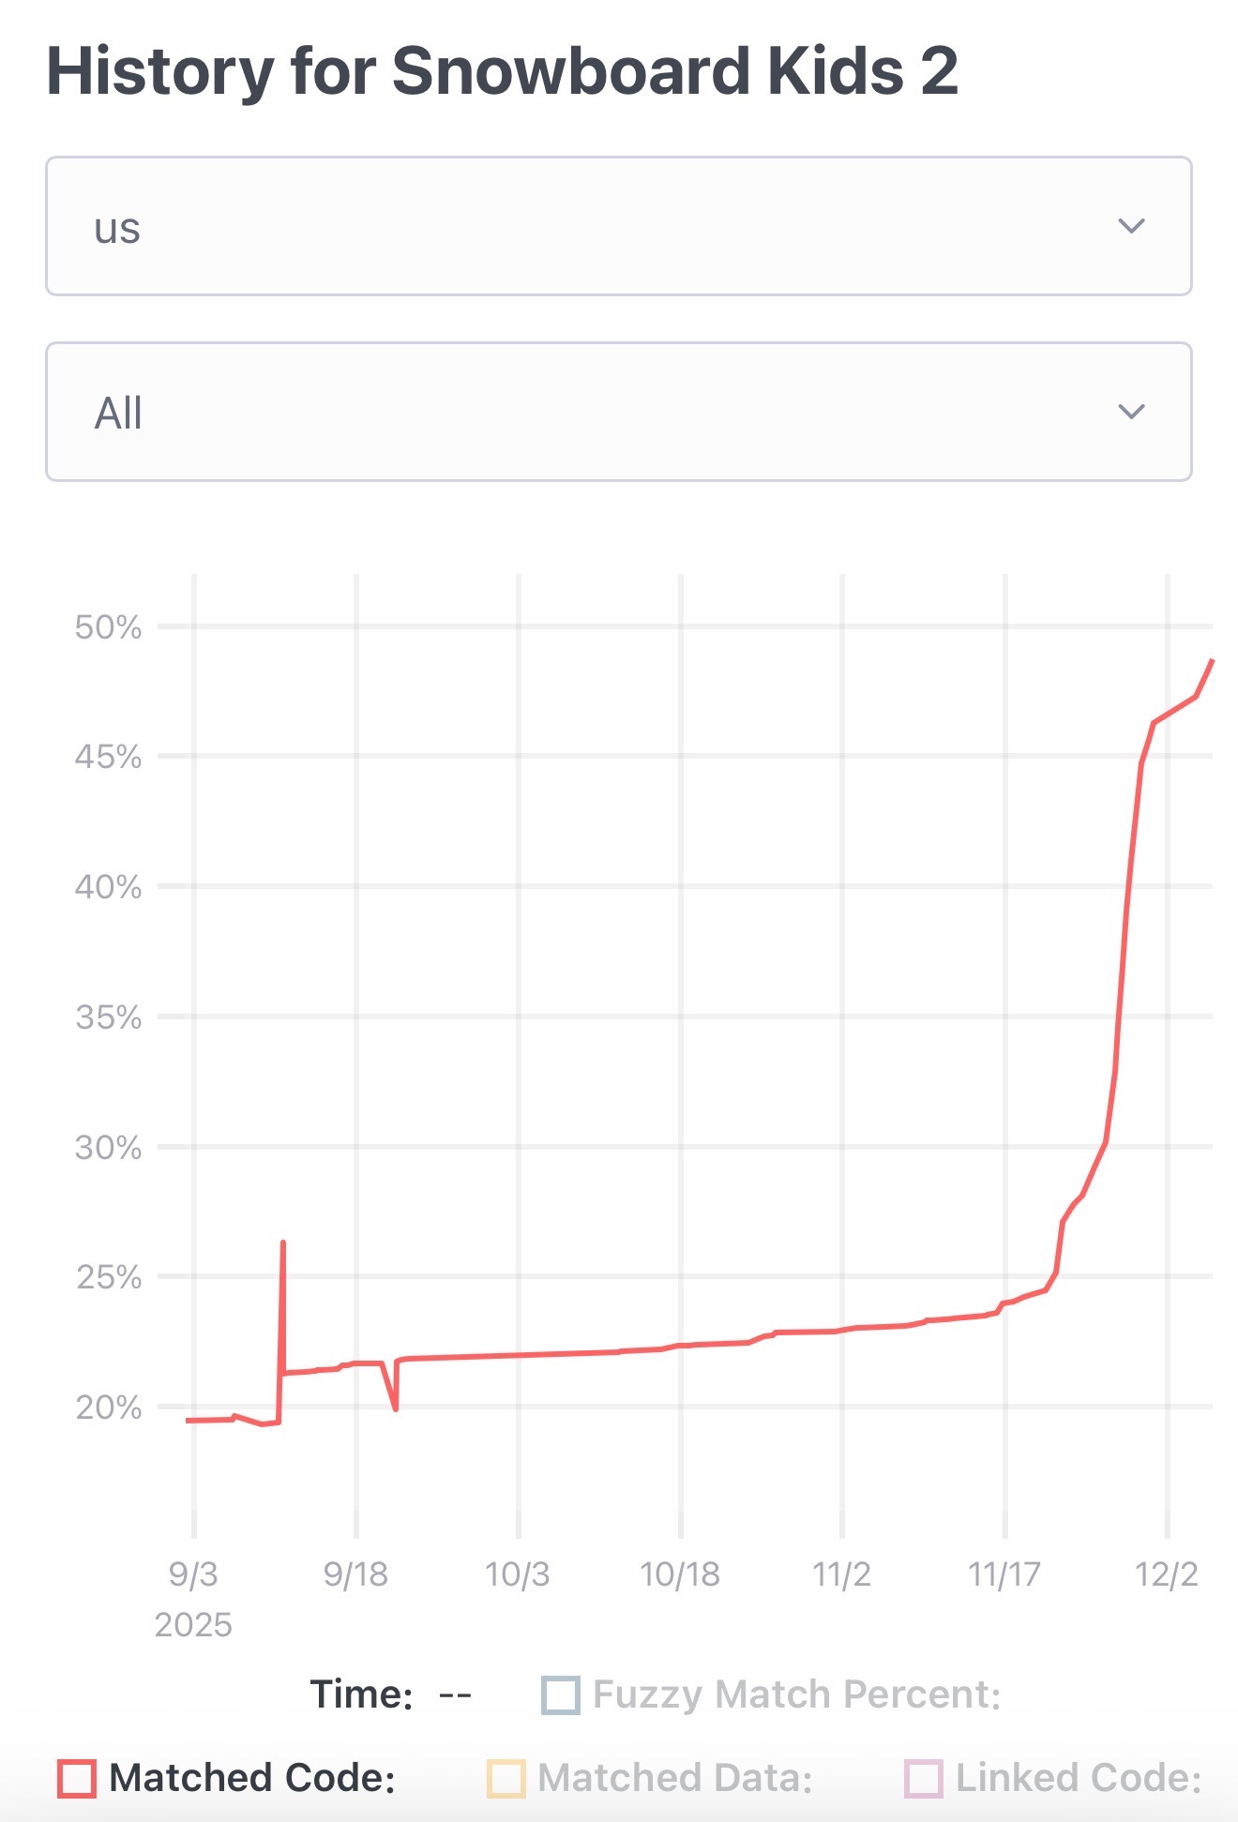Click the chevron on the us selector

pyautogui.click(x=1130, y=225)
